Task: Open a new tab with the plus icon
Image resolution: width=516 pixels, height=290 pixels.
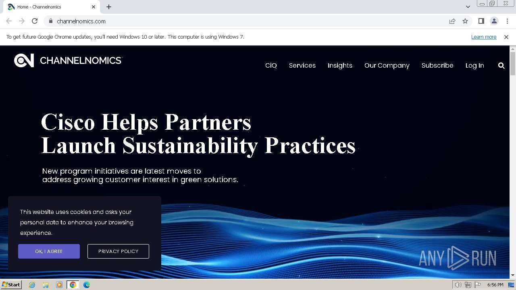Action: pyautogui.click(x=109, y=7)
